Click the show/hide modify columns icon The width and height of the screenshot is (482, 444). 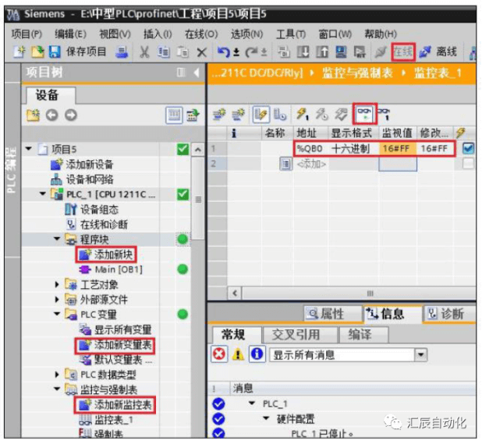260,115
